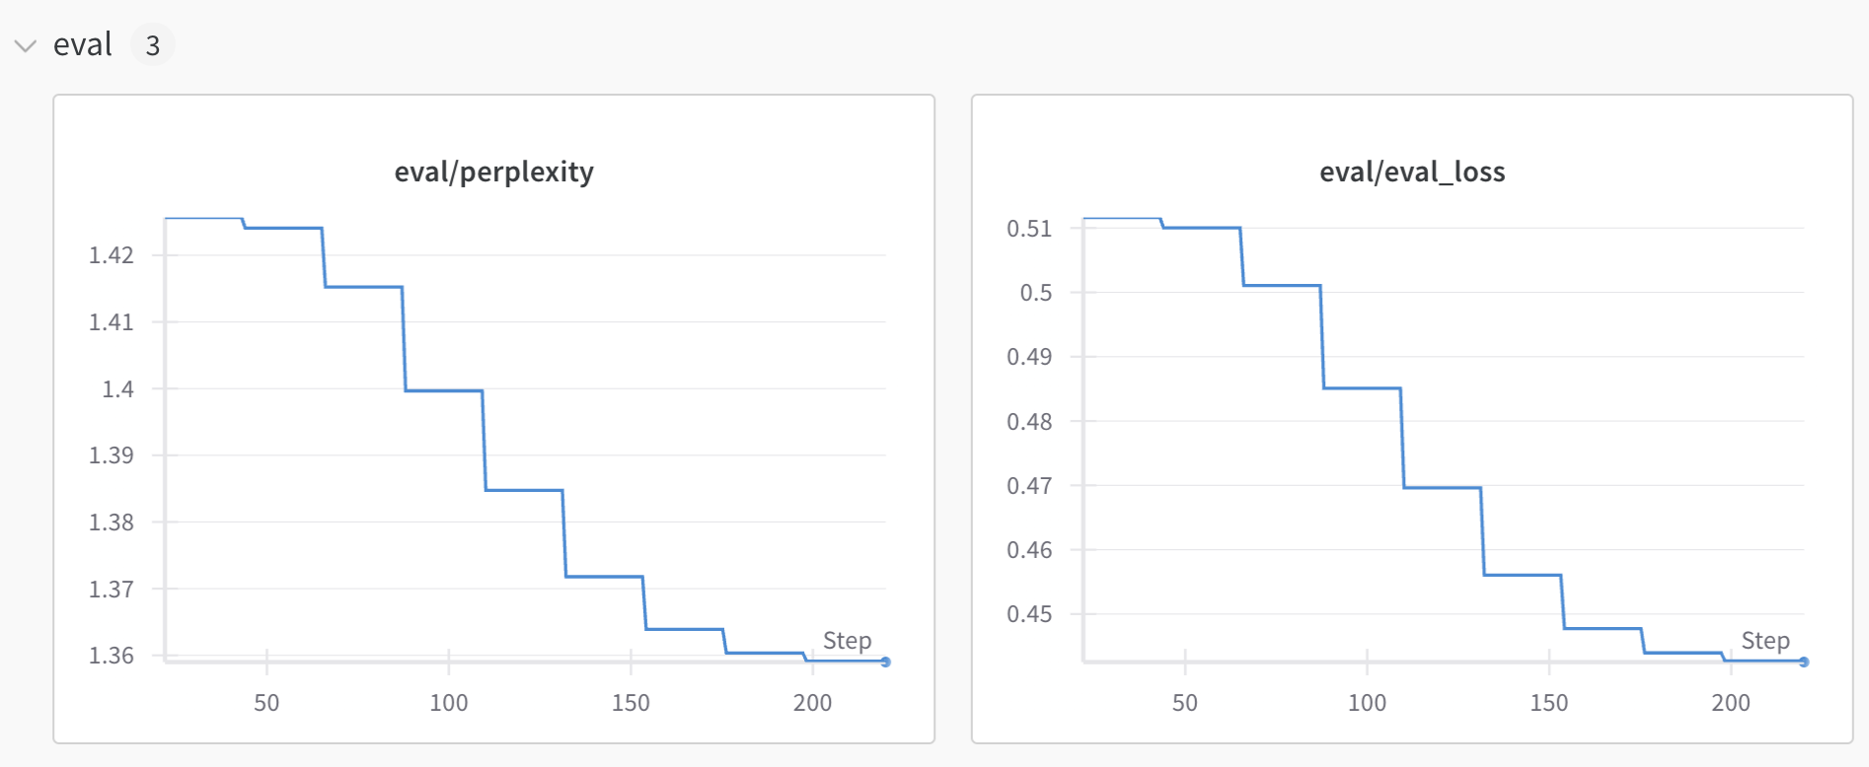
Task: Click the eval/perplexity chart title
Action: pyautogui.click(x=493, y=171)
